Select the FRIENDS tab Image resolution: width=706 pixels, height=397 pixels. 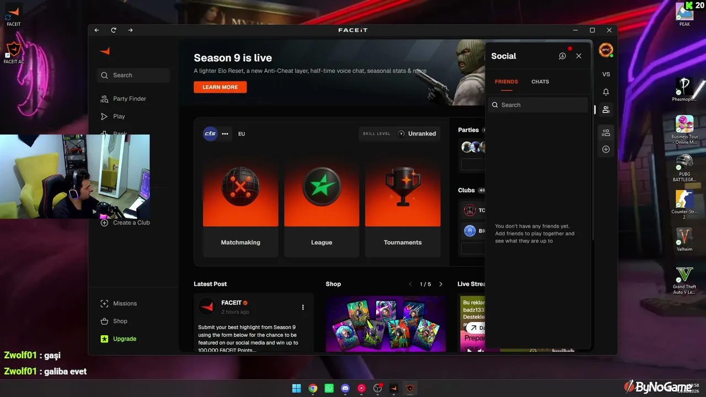[x=506, y=82]
